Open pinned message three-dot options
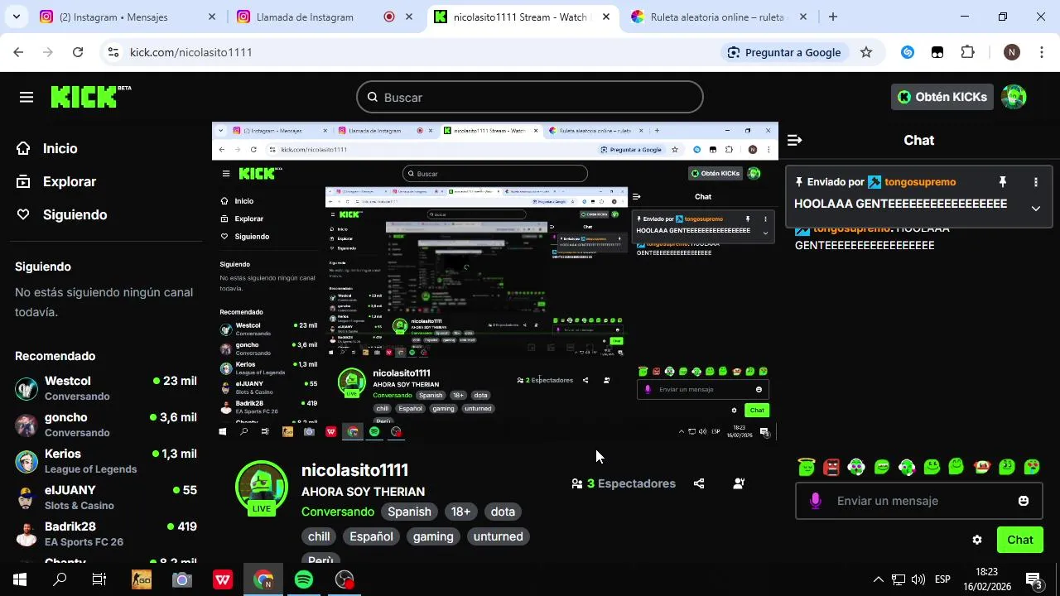The image size is (1060, 596). pos(1035,182)
